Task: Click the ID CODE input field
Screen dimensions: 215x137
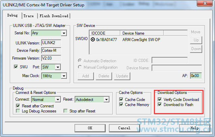Action: tap(170, 60)
